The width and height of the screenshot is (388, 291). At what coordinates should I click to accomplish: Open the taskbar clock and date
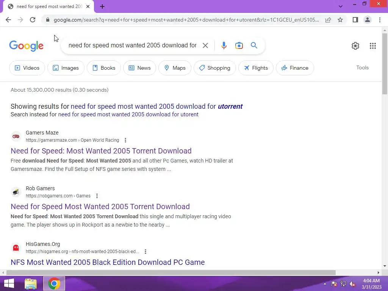pyautogui.click(x=371, y=284)
